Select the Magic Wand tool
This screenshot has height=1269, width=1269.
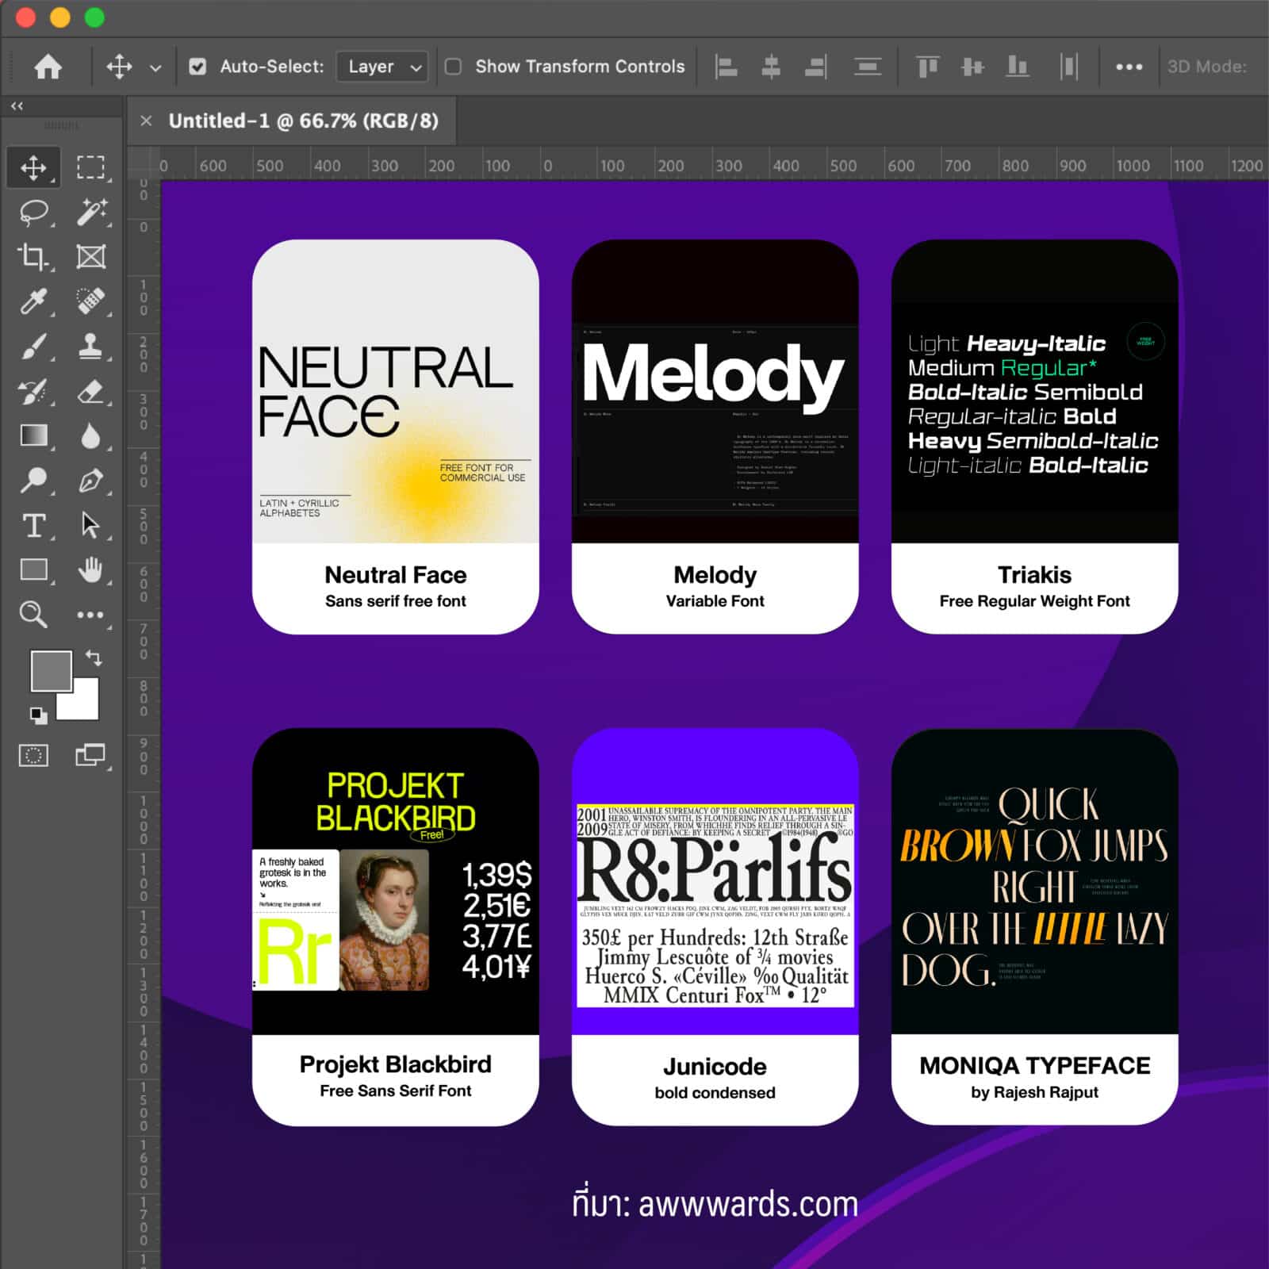(90, 212)
